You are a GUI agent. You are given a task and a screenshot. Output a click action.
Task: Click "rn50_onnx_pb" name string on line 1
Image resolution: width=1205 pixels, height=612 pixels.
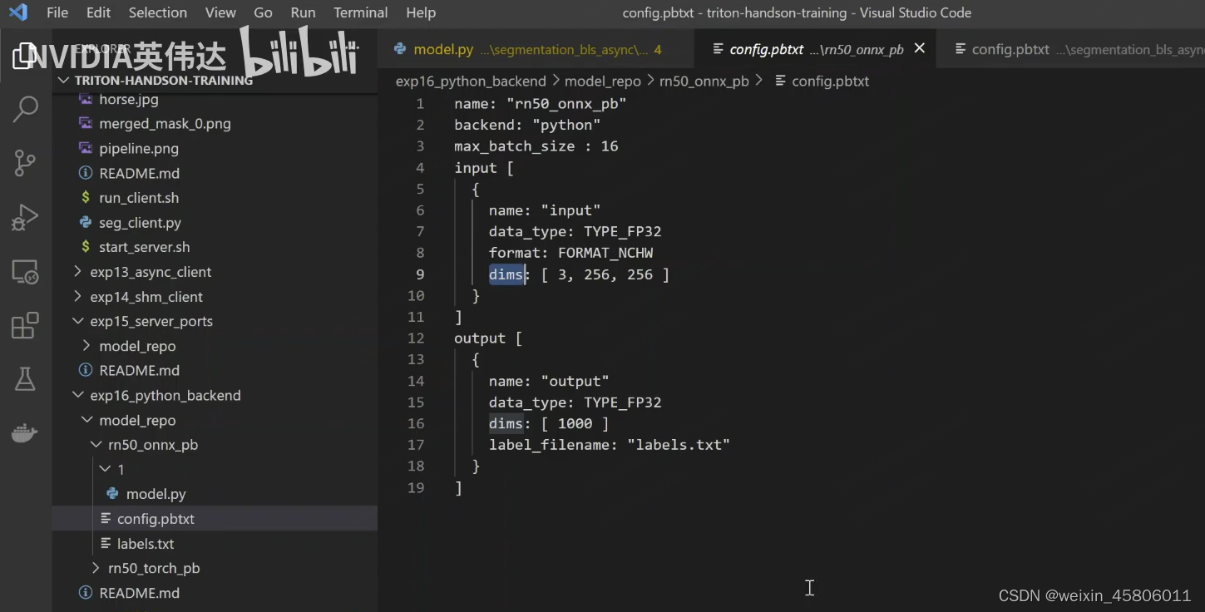coord(566,104)
